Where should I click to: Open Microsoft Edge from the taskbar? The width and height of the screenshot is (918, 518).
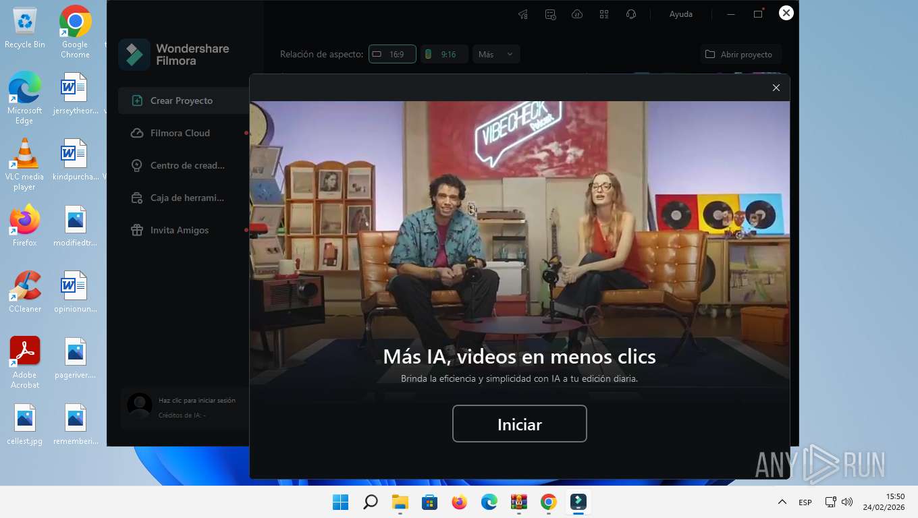[489, 502]
